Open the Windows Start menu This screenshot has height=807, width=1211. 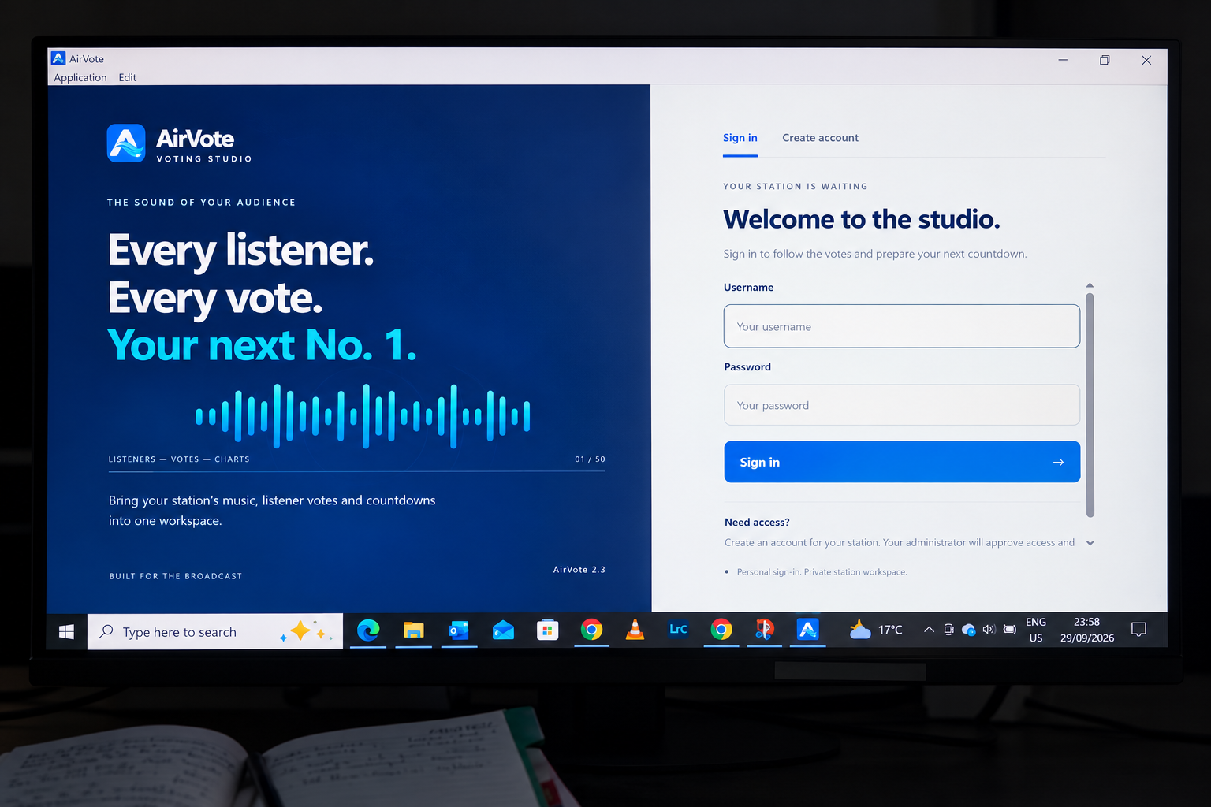coord(66,632)
